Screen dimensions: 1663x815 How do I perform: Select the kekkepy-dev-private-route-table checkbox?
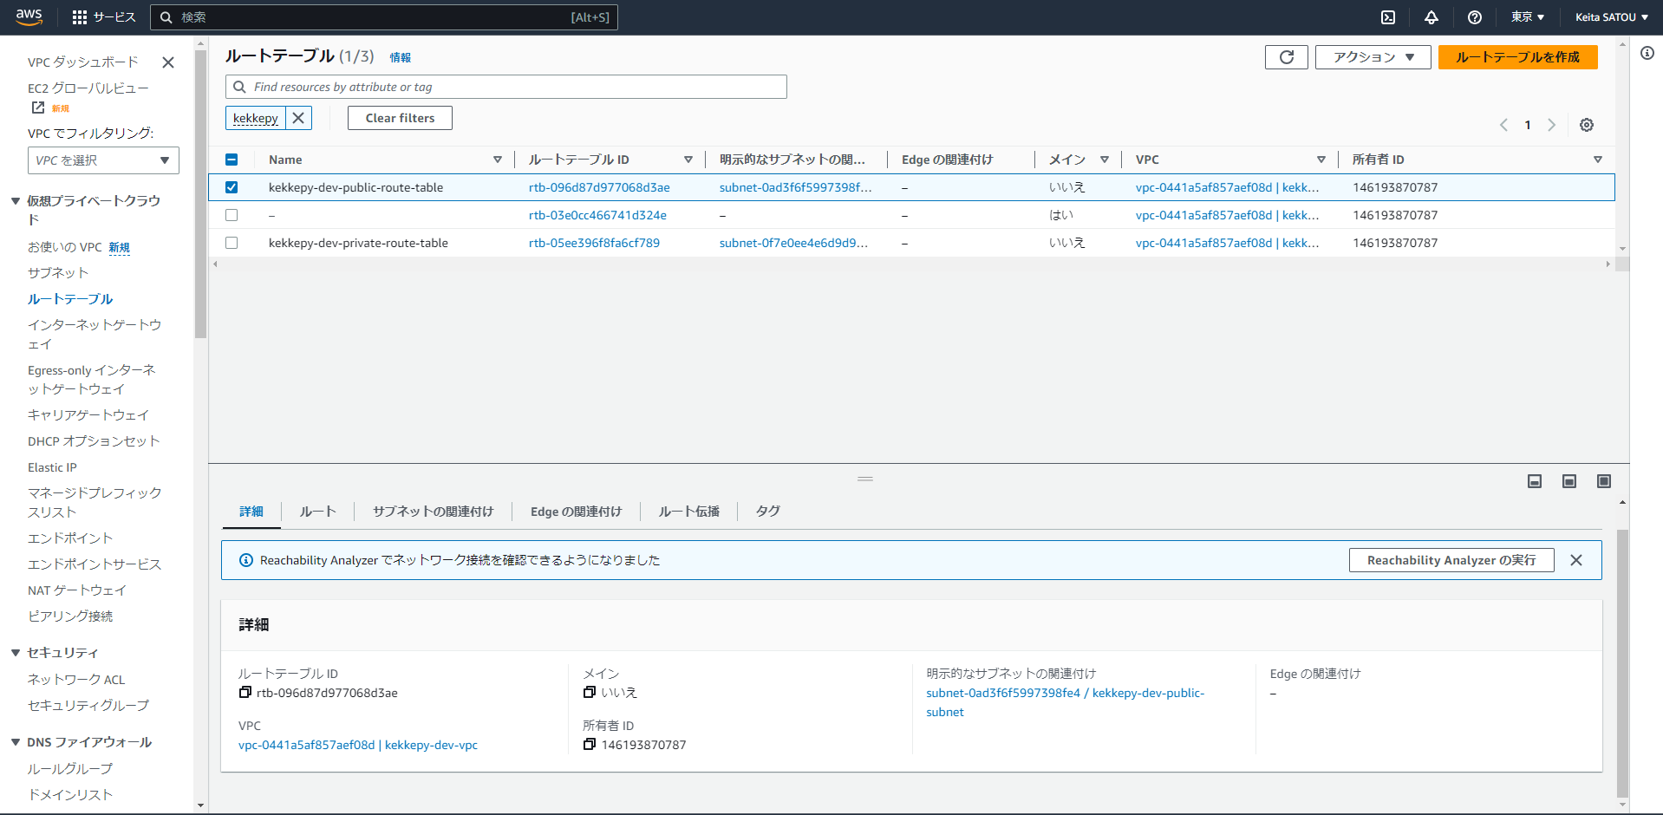pos(232,243)
